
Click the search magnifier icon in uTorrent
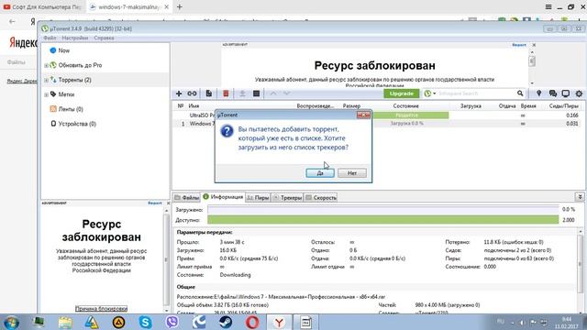point(520,93)
